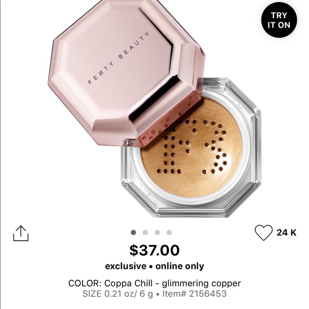Tap the pink Fenty Beauty lid
Image resolution: width=309 pixels, height=309 pixels.
(x=126, y=73)
